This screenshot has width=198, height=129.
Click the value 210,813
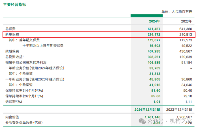click(186, 34)
